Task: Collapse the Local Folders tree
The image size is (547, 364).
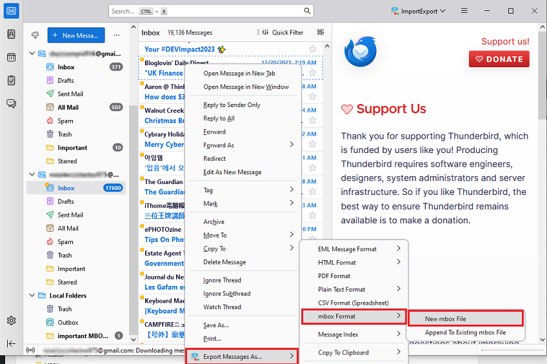Action: 32,295
